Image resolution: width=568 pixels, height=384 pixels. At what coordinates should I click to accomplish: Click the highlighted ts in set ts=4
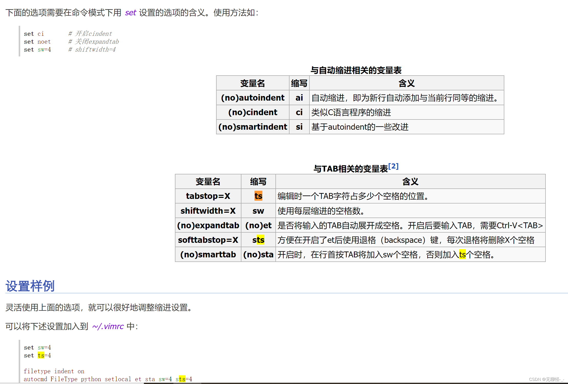[x=41, y=355]
